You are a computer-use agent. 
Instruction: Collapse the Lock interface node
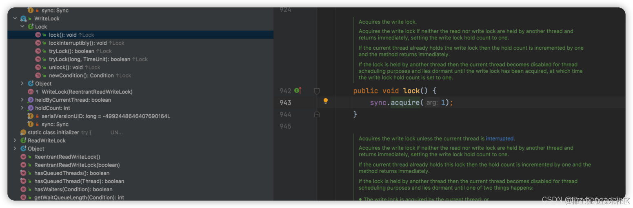point(22,27)
